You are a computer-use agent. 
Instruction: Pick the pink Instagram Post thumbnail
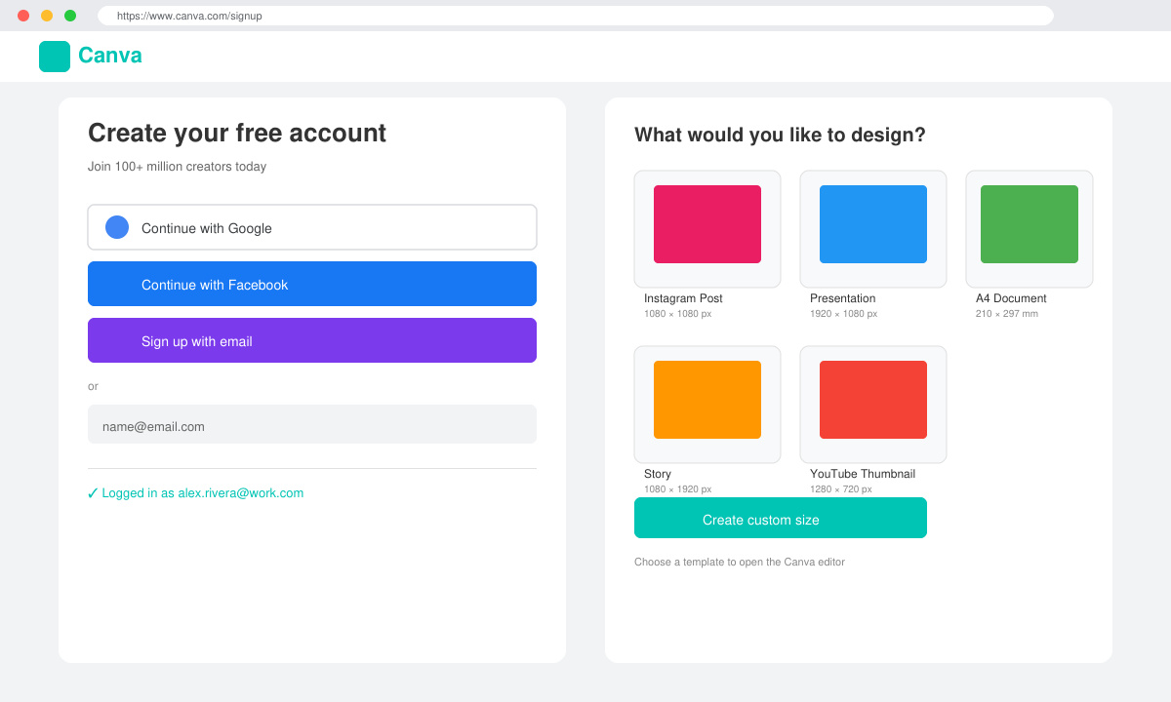point(707,224)
